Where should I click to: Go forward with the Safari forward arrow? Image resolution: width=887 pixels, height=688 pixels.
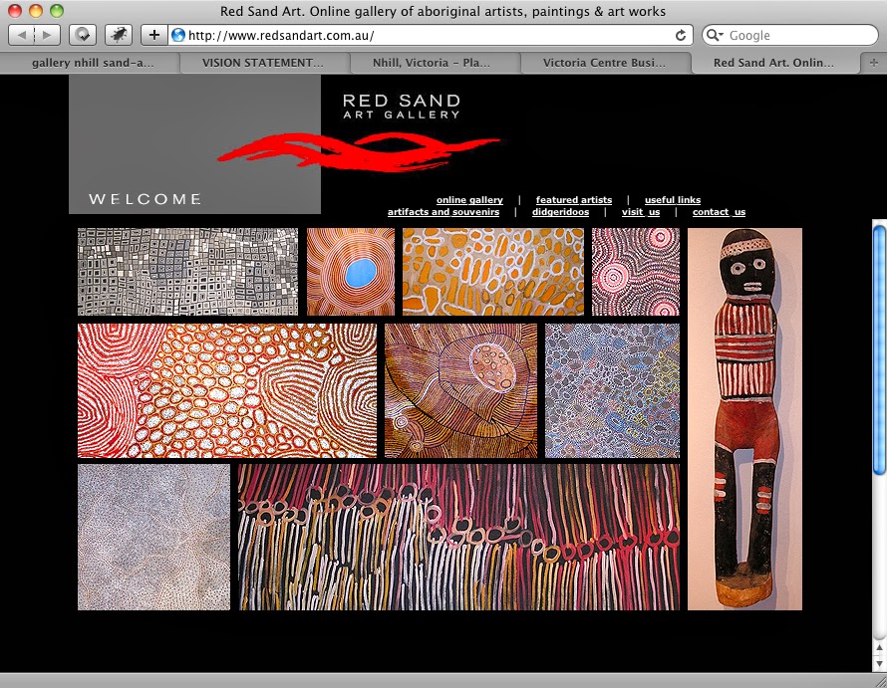[47, 35]
